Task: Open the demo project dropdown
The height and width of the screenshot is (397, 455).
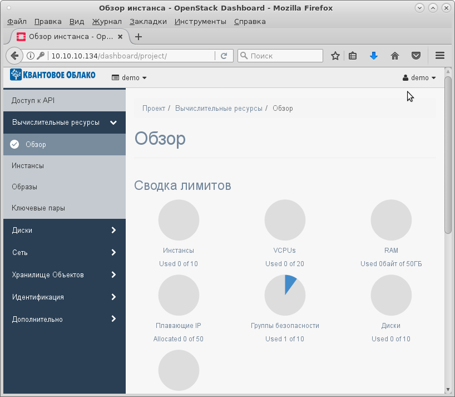Action: (x=130, y=78)
